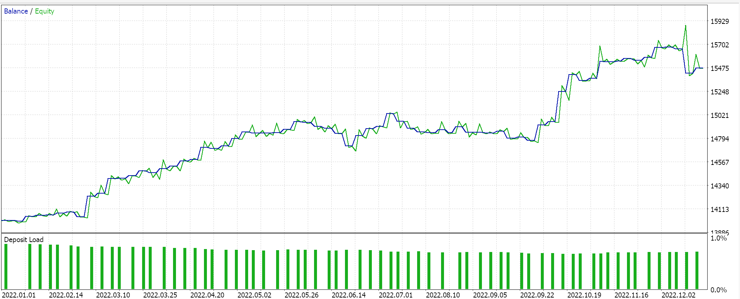Click the 2022.02.14 date label
The image size is (740, 299).
pos(66,295)
